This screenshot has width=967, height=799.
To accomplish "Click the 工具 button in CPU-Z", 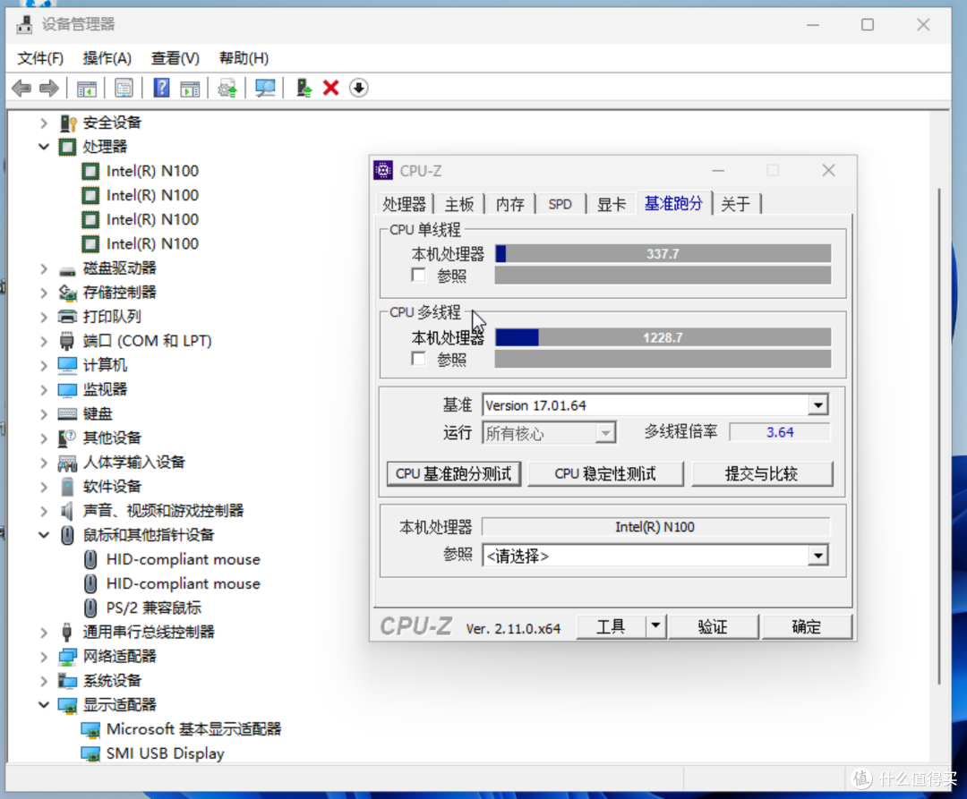I will click(611, 626).
